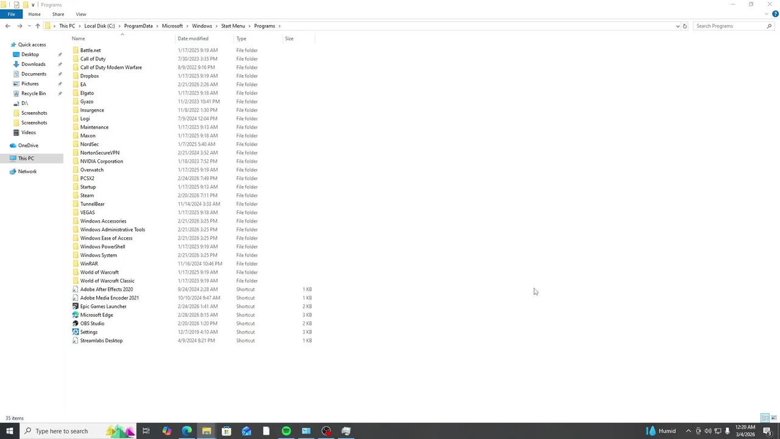Select the Videos folder in the sidebar
Viewport: 780px width, 439px height.
coord(29,132)
